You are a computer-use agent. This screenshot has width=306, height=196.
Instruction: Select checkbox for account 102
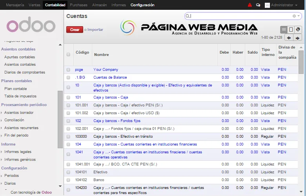pos(68,121)
